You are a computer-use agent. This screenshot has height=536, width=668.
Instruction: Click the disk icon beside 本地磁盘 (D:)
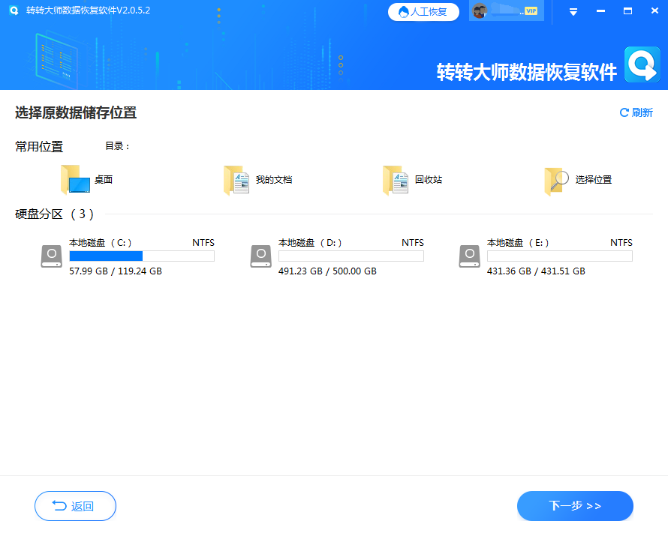[260, 256]
